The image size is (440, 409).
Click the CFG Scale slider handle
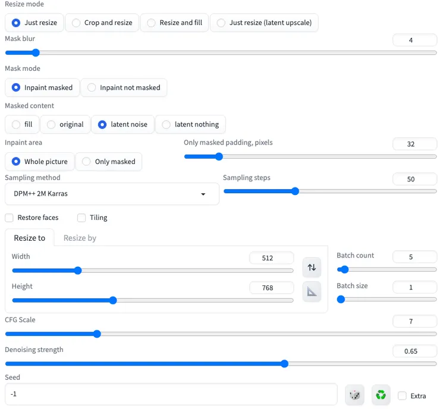tap(97, 334)
